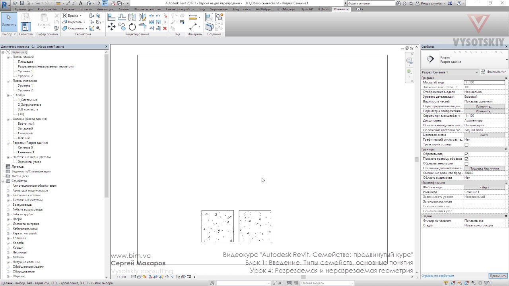
Task: Toggle the Properties palette icon in ribbon
Action: click(25, 27)
